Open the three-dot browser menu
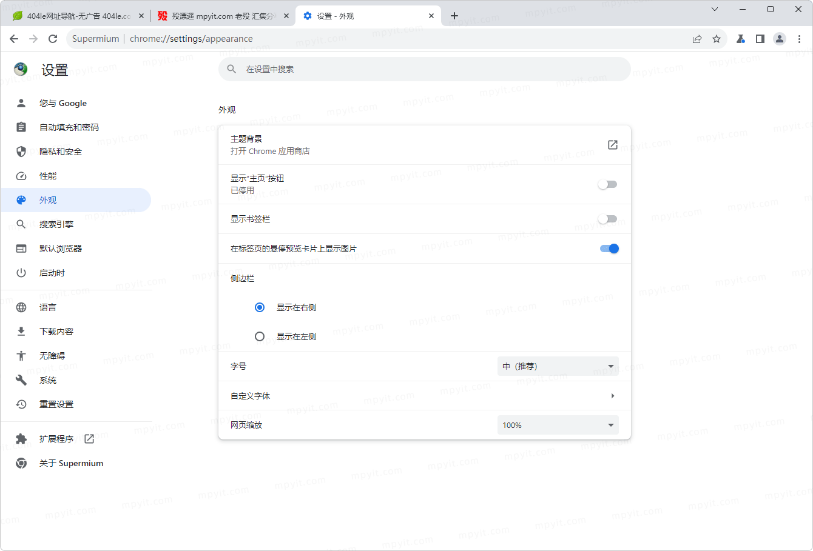813x551 pixels. (799, 39)
